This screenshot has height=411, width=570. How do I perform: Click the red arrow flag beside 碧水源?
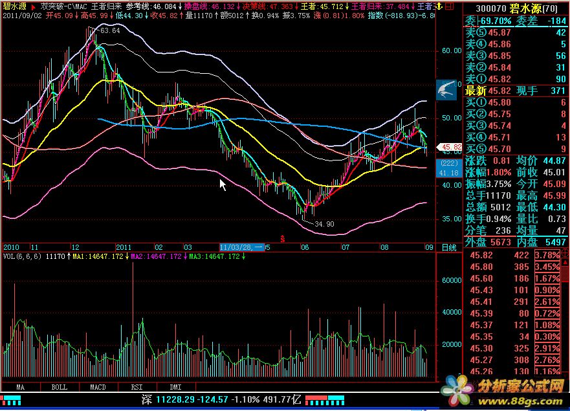click(33, 6)
